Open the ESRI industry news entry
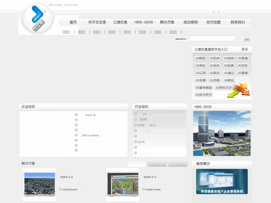This screenshot has width=271, height=203. 147,120
